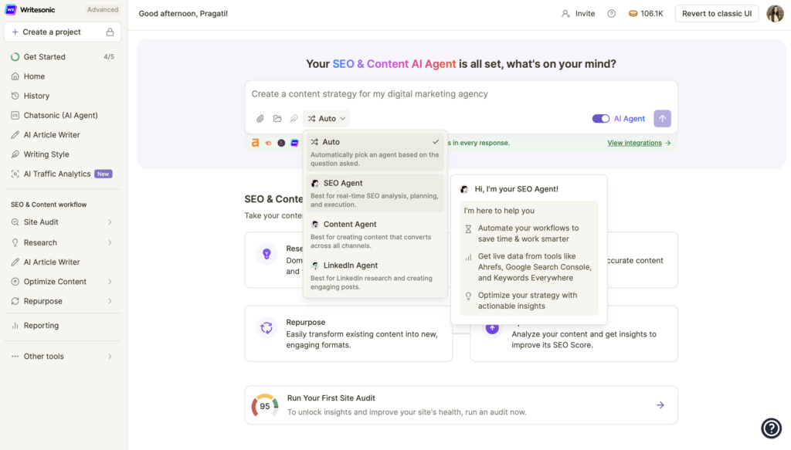Select Content Agent from the menu
The height and width of the screenshot is (450, 791).
pos(375,235)
